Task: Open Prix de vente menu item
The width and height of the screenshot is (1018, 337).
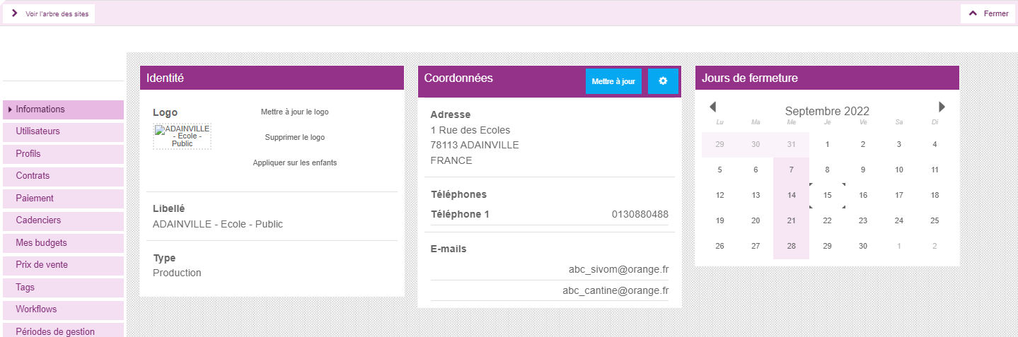Action: coord(64,265)
